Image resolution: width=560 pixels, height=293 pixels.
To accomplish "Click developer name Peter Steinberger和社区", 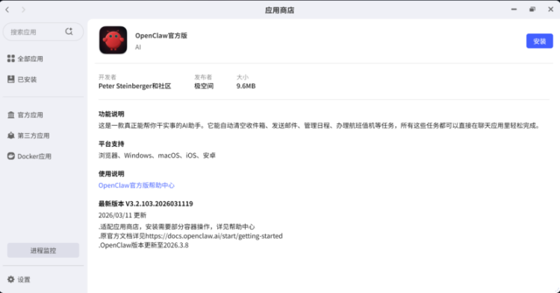I will click(x=134, y=86).
